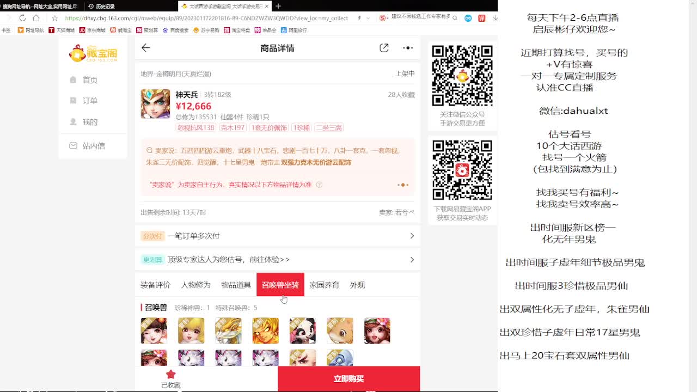Image resolution: width=697 pixels, height=392 pixels.
Task: Switch to the 外观 tab
Action: (357, 285)
